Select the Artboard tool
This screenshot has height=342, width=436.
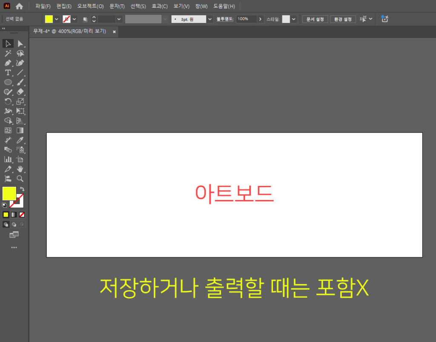click(20, 159)
